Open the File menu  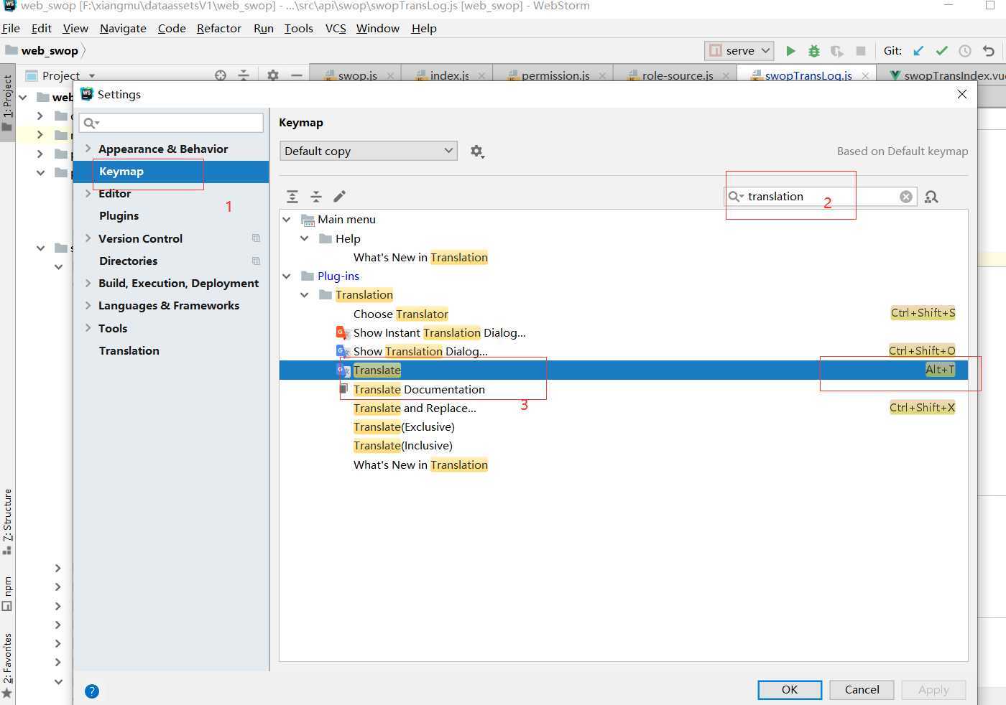click(11, 28)
